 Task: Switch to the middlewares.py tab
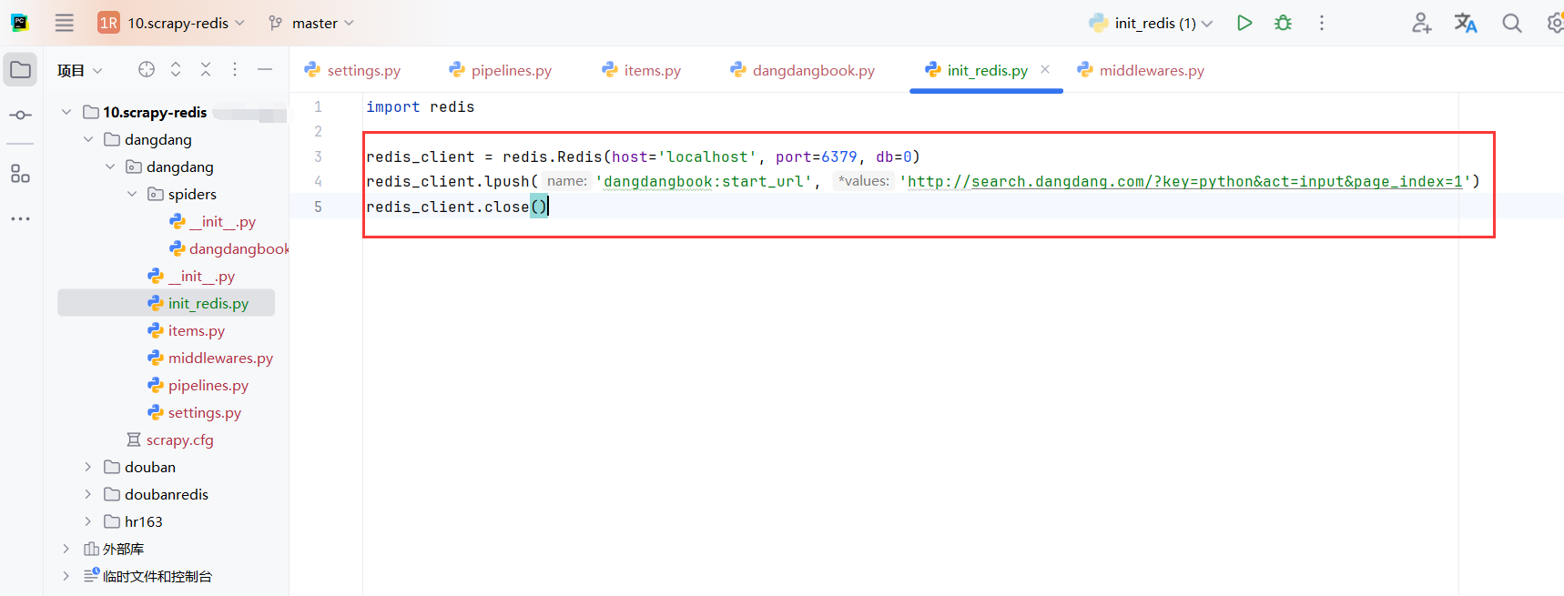coord(1140,70)
